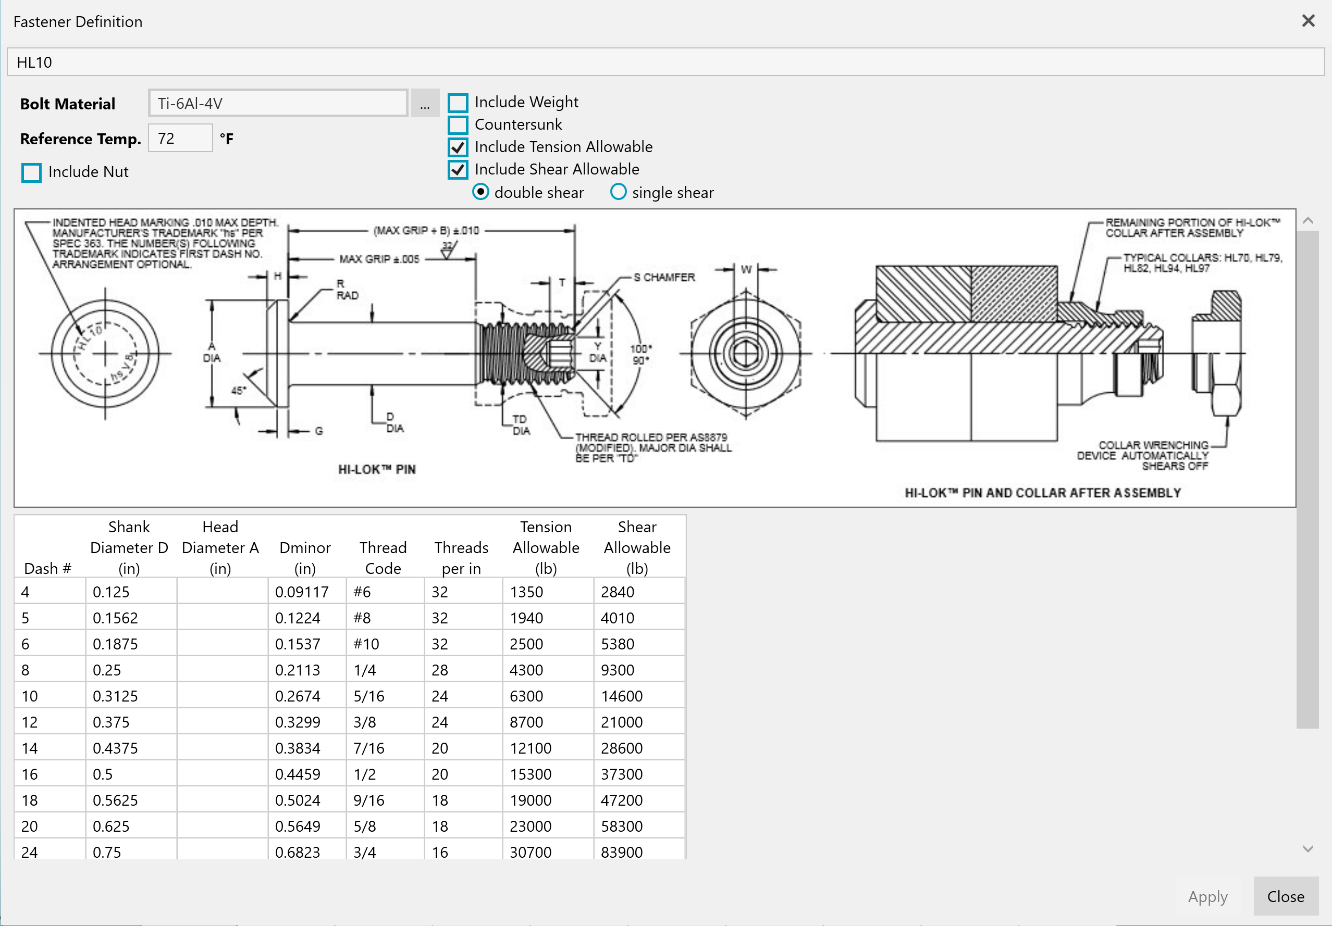1332x926 pixels.
Task: Open material browser with the ellipsis button
Action: coord(425,103)
